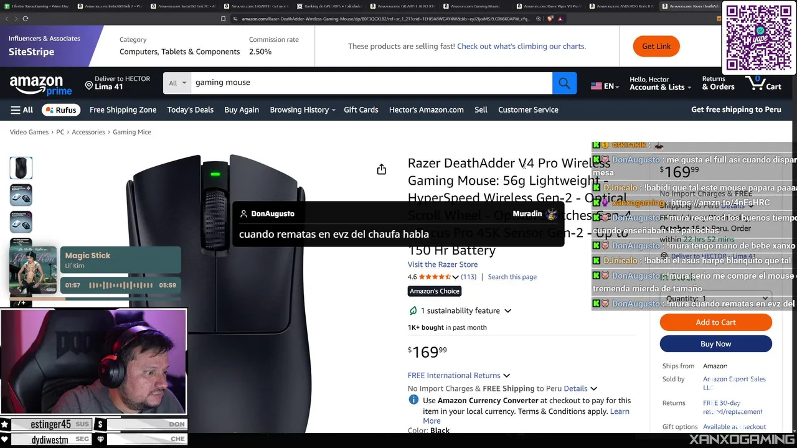This screenshot has width=797, height=448.
Task: Switch to Ofertas XanxoGaming Prime Day tab
Action: 37,6
